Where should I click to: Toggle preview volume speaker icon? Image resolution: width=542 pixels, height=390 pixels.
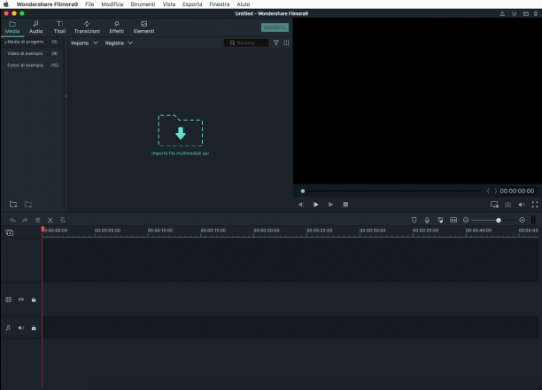pyautogui.click(x=522, y=205)
